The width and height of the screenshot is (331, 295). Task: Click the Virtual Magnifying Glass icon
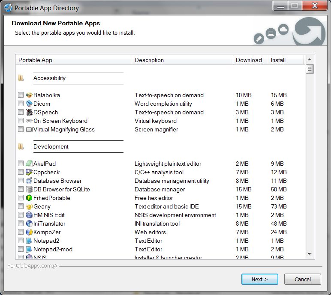click(29, 129)
